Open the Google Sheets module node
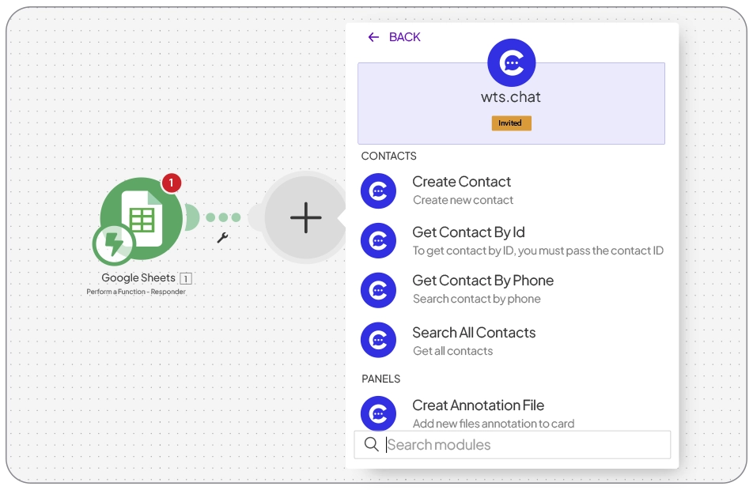Screen dimensions: 753x490 point(142,219)
